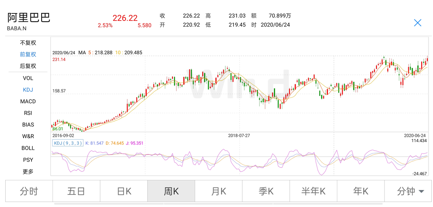Select 不复权 price adjustment option
This screenshot has height=207, width=433.
click(x=28, y=43)
